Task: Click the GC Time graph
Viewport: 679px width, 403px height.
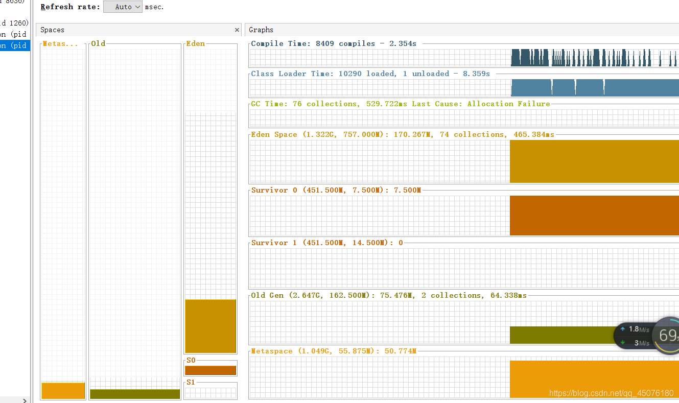Action: pyautogui.click(x=464, y=118)
